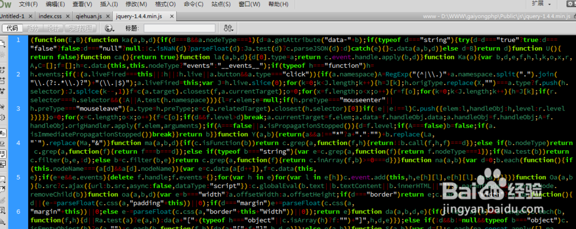The image size is (576, 229).
Task: Open the 查看(V) menu
Action: (82, 5)
